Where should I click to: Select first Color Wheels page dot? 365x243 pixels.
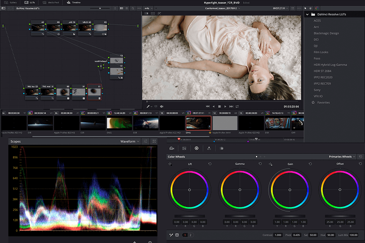[257, 157]
